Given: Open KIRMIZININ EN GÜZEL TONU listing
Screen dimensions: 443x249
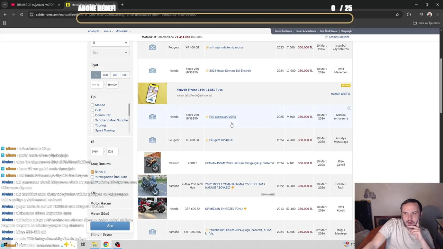Looking at the screenshot, I should [x=224, y=209].
